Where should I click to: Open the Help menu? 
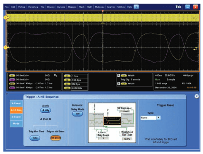point(129,7)
